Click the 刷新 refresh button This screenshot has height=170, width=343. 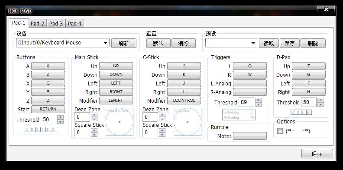point(123,43)
